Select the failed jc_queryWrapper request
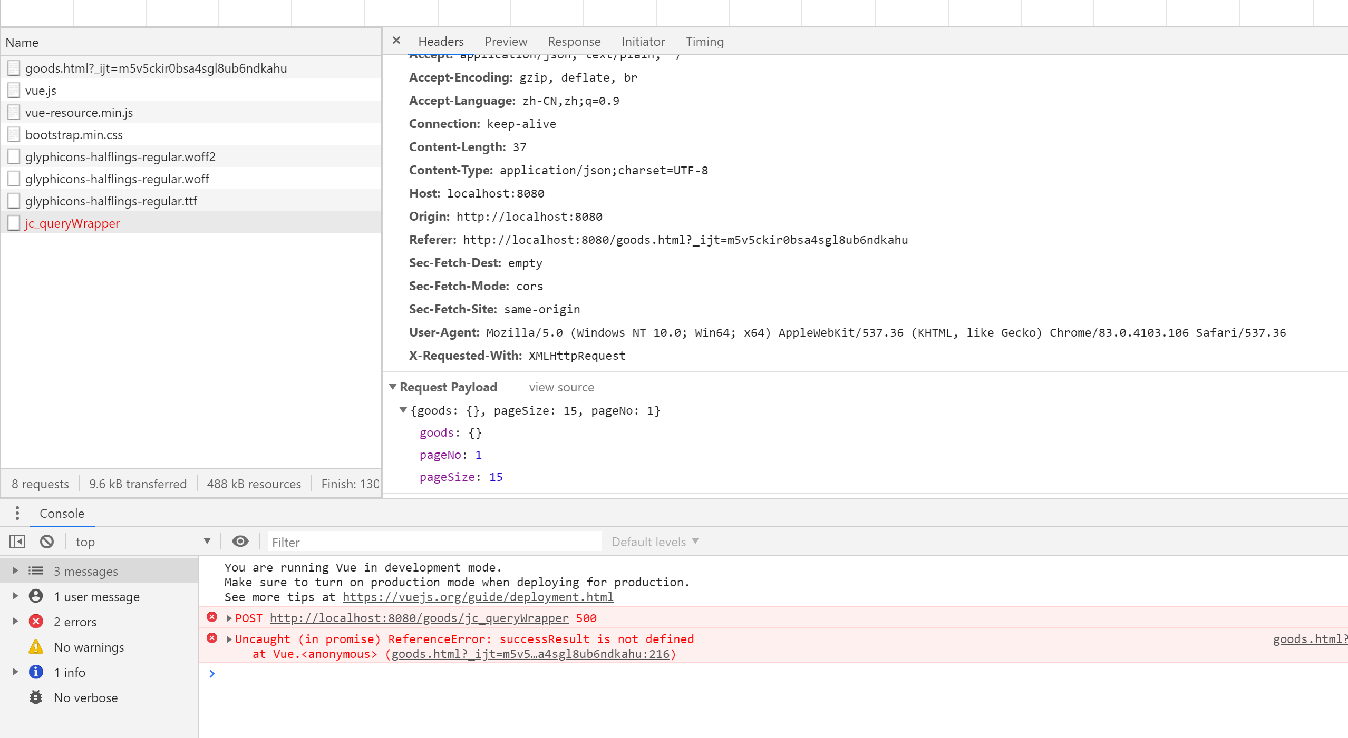The width and height of the screenshot is (1348, 738). coord(191,223)
